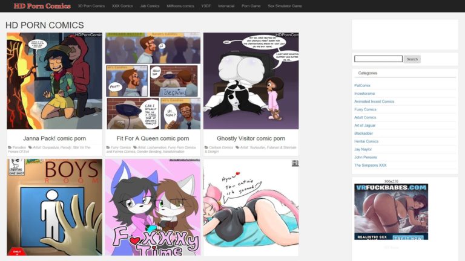Viewport: 465px width, 261px height.
Task: Open the Adult Comics category
Action: click(365, 117)
